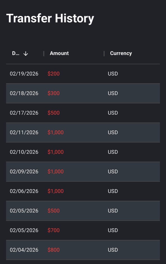Click the 02/06/2026 transfer date
166x264 pixels.
(x=24, y=191)
